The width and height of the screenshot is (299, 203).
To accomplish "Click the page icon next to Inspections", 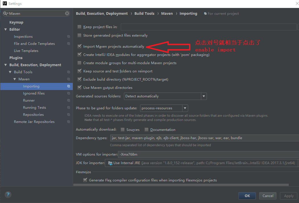I will (x=68, y=36).
